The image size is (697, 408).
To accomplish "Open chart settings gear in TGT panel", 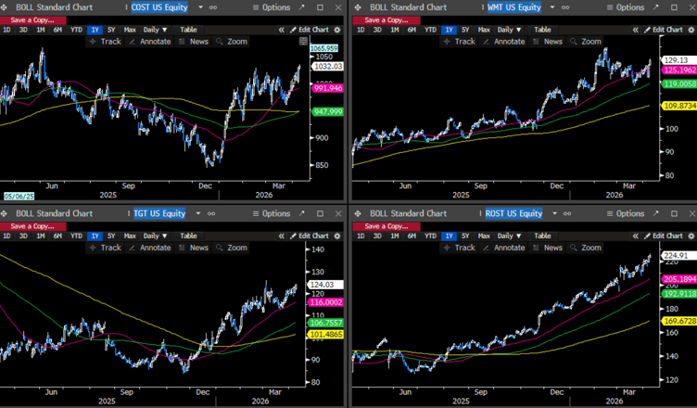I will tap(337, 236).
